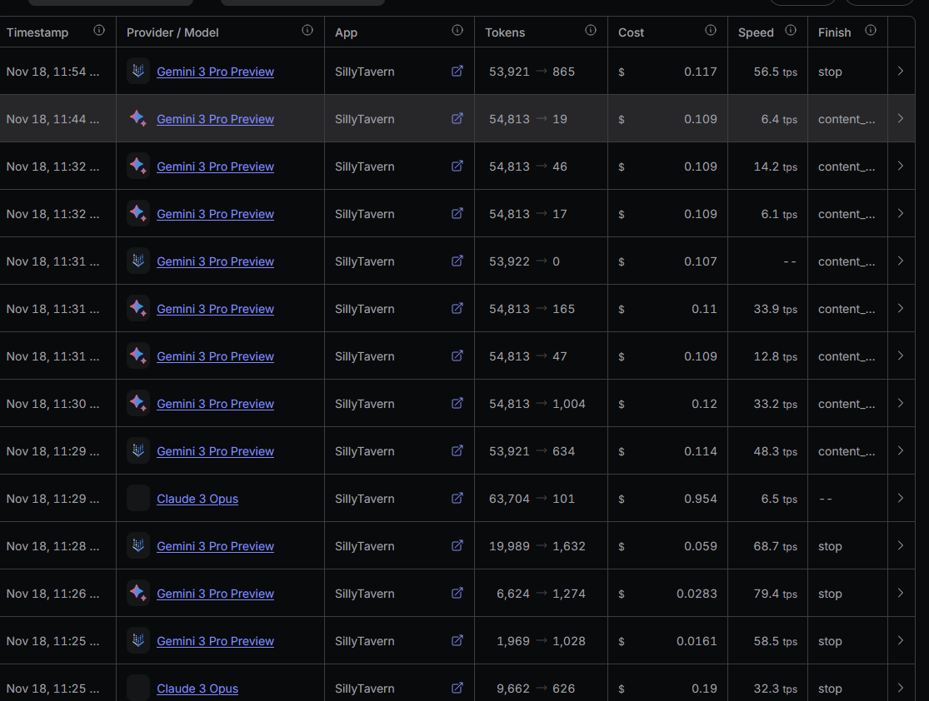The width and height of the screenshot is (929, 701).
Task: Click the info icon beside the Timestamp header
Action: (99, 30)
